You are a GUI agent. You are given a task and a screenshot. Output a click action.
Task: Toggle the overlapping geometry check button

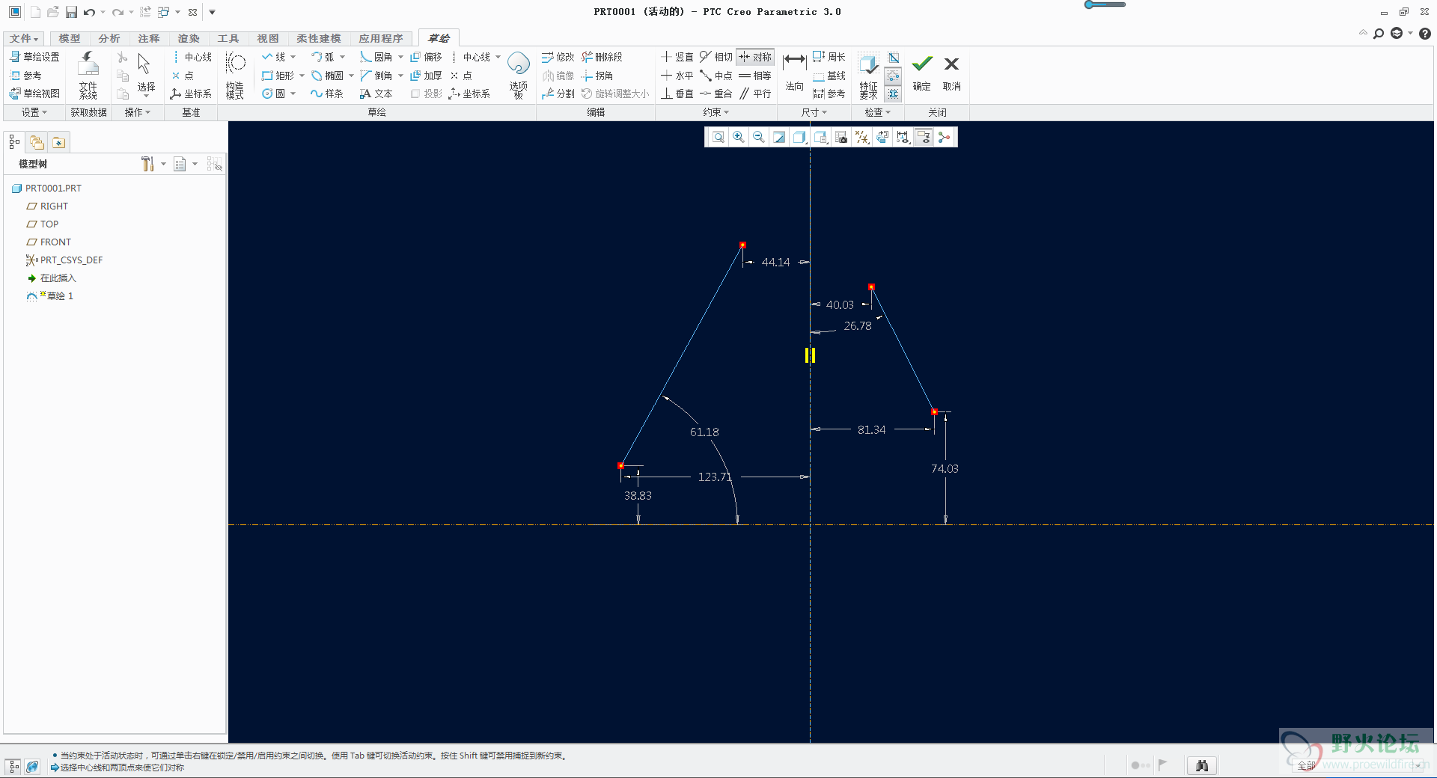893,58
